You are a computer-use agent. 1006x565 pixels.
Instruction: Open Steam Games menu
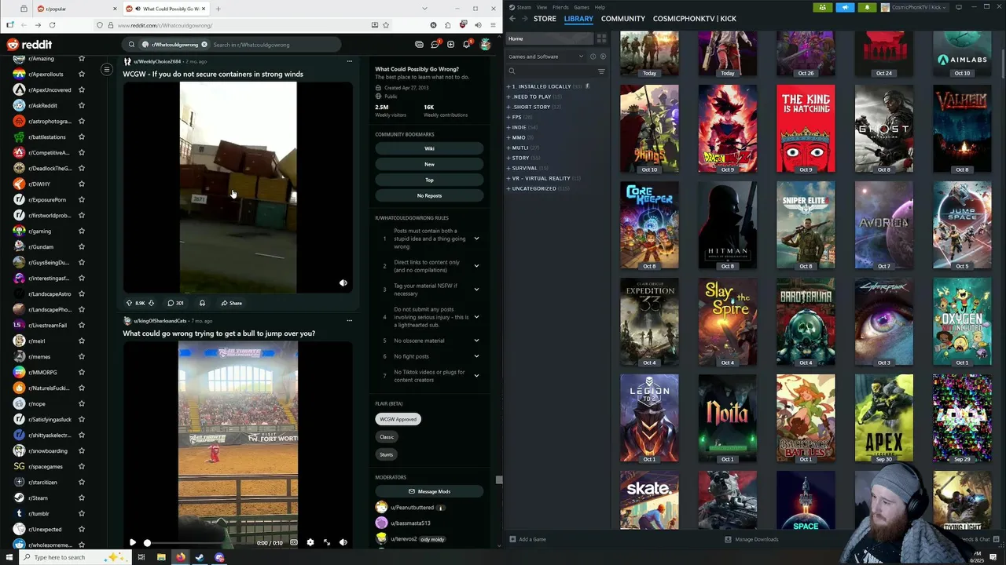582,7
